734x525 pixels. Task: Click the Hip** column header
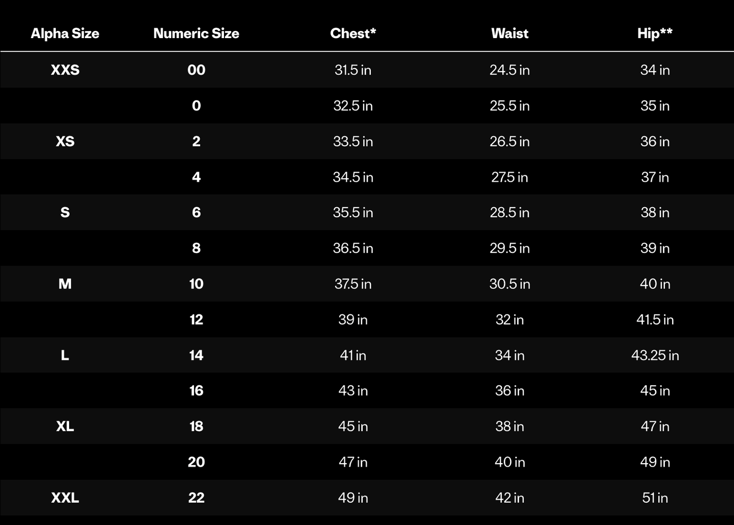[655, 34]
